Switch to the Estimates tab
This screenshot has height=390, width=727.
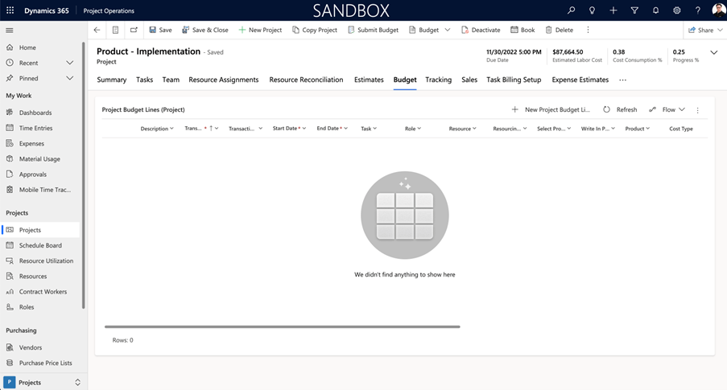[x=369, y=80]
